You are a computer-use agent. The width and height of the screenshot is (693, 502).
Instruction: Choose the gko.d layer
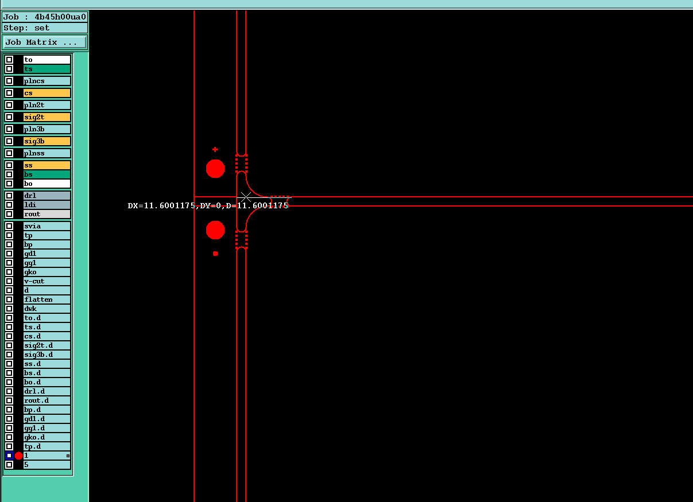pyautogui.click(x=47, y=437)
